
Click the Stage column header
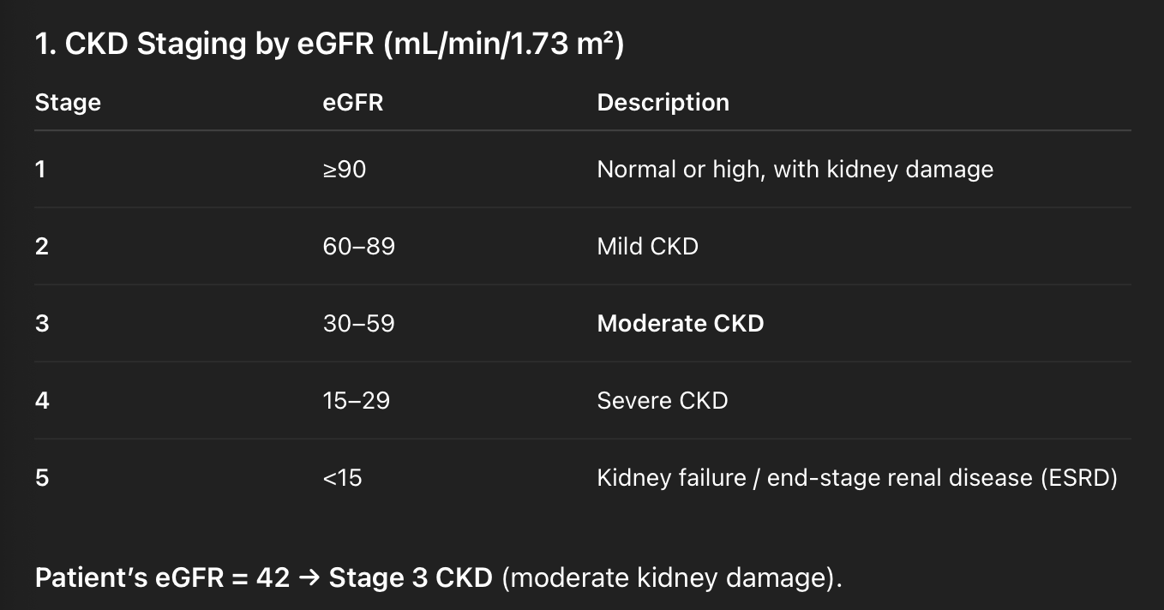pyautogui.click(x=68, y=103)
